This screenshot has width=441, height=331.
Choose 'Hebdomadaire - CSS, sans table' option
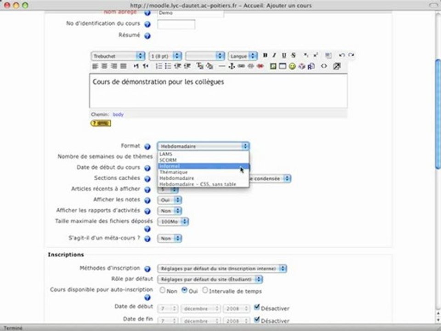tap(204, 184)
